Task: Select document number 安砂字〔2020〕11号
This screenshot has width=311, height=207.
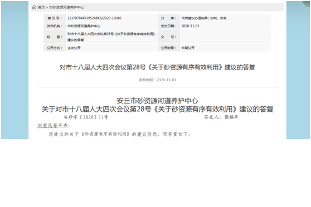Action: click(x=86, y=117)
